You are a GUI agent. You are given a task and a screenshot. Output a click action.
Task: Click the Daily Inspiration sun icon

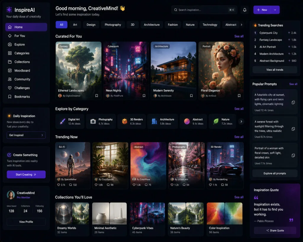[x=9, y=116]
